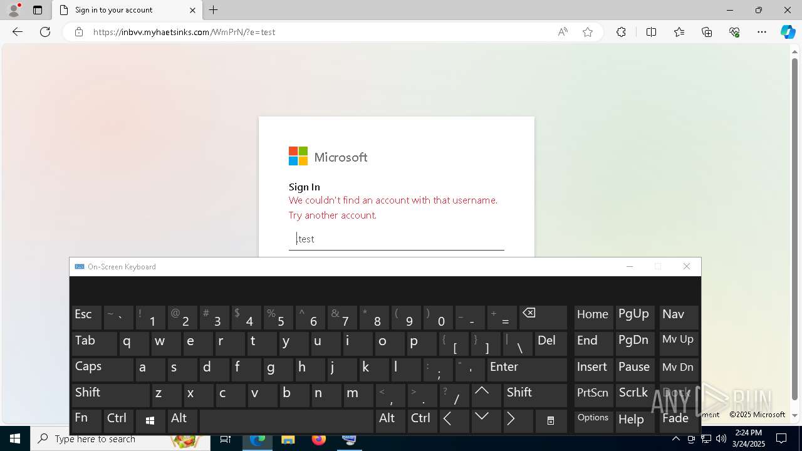The height and width of the screenshot is (451, 802).
Task: Toggle the right Shift key
Action: click(535, 395)
